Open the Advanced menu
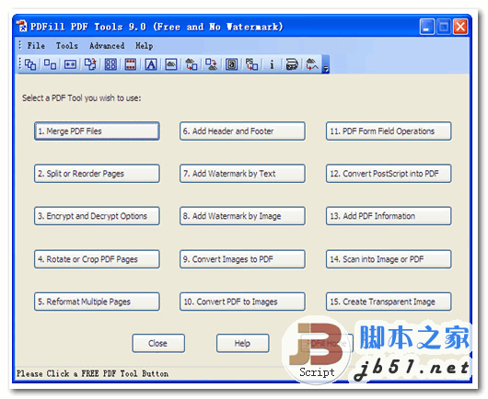The height and width of the screenshot is (399, 488). (x=107, y=46)
